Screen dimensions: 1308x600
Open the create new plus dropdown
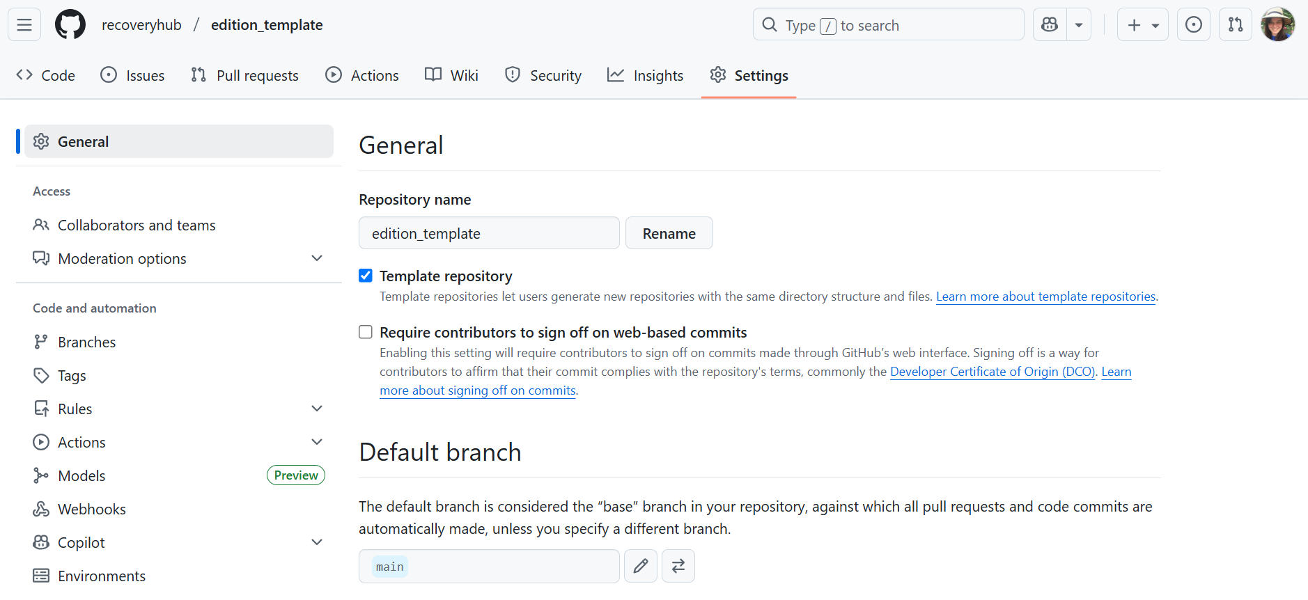point(1142,25)
